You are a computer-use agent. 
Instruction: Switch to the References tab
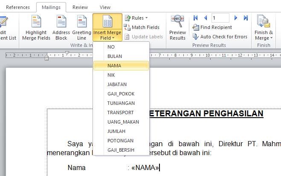(18, 7)
